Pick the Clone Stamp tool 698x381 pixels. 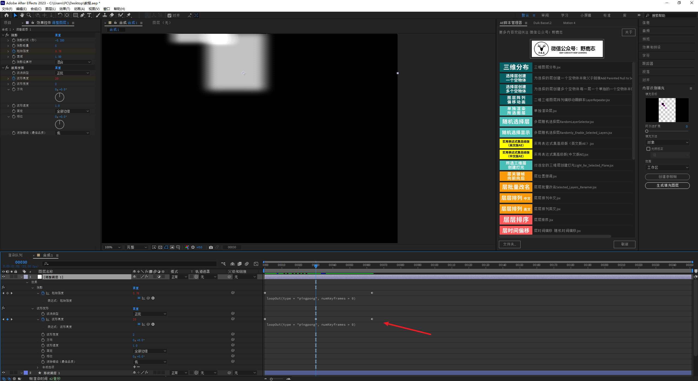pyautogui.click(x=105, y=15)
